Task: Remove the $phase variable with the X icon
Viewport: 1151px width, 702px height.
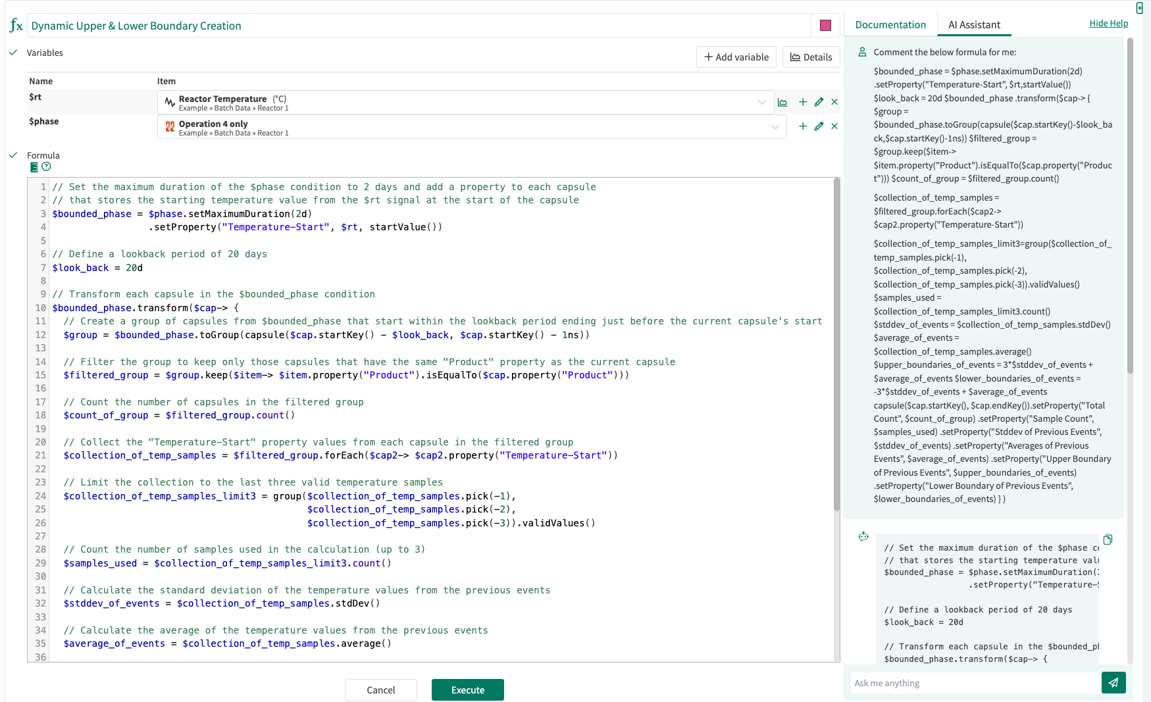Action: 834,126
